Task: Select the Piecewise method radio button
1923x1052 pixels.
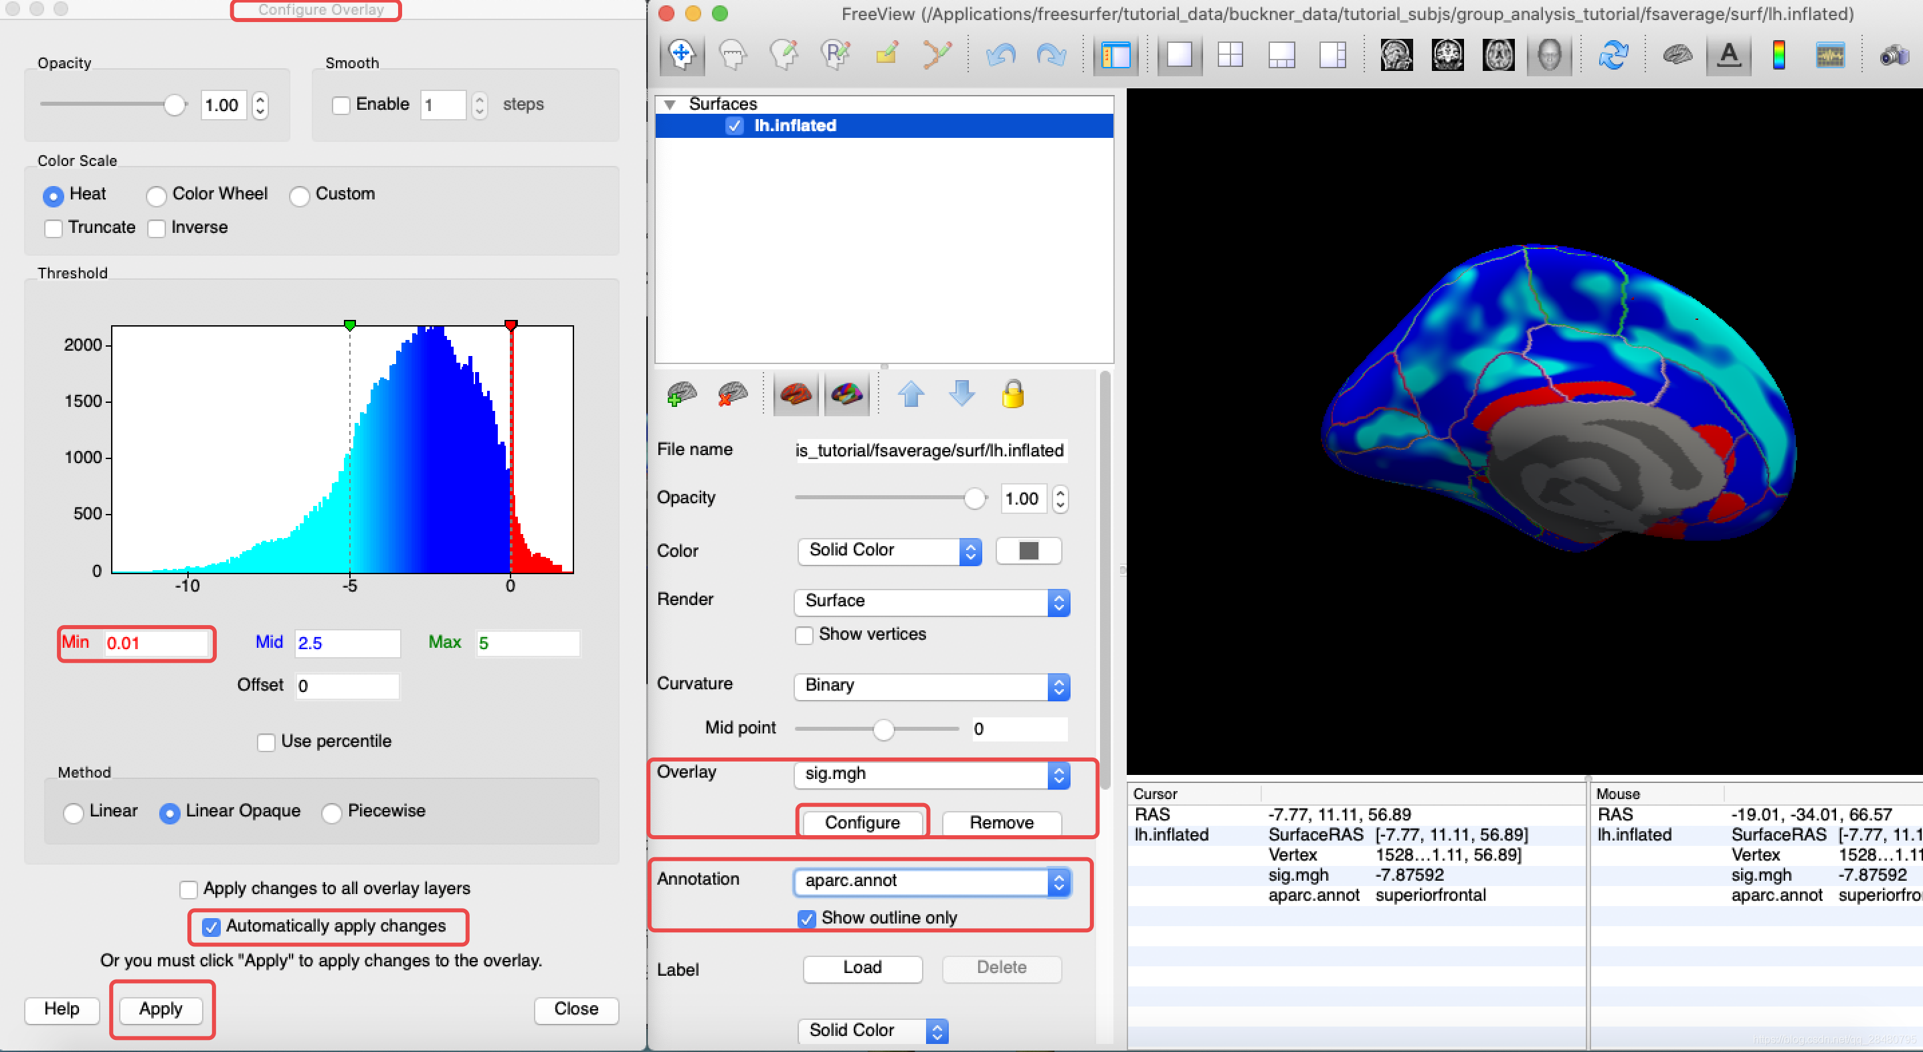Action: pyautogui.click(x=331, y=812)
